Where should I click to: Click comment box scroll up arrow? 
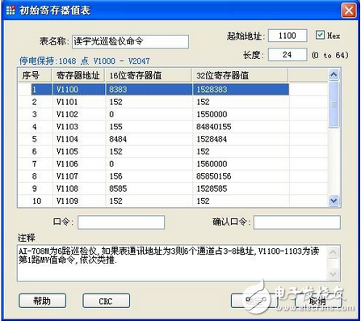click(x=334, y=252)
